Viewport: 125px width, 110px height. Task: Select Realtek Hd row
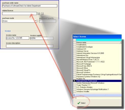click(x=99, y=79)
